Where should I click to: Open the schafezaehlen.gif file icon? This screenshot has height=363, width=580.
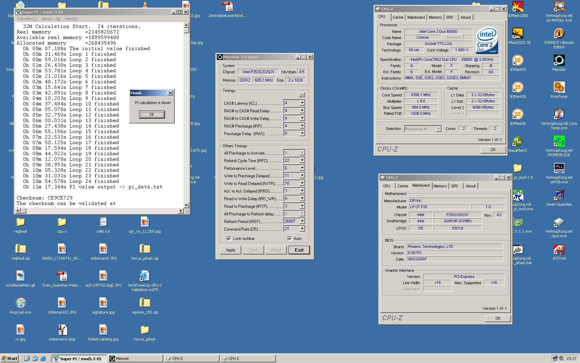[20, 276]
